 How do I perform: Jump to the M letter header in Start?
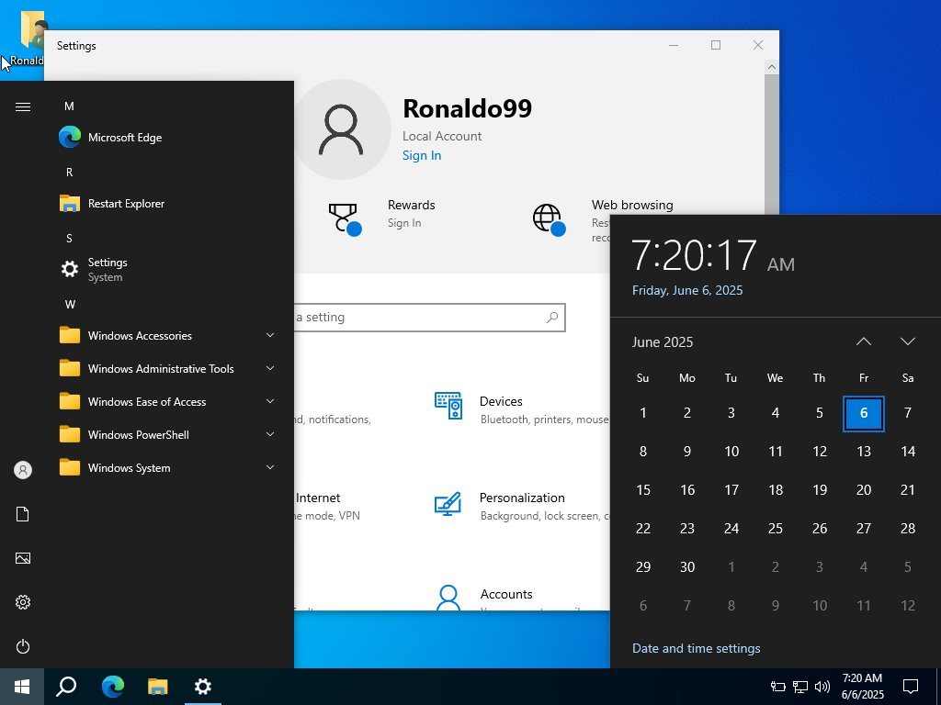pyautogui.click(x=69, y=106)
